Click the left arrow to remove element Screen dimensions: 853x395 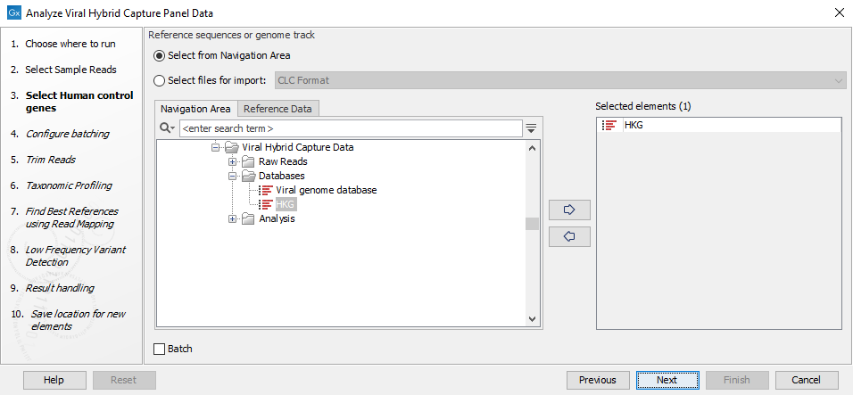click(569, 236)
